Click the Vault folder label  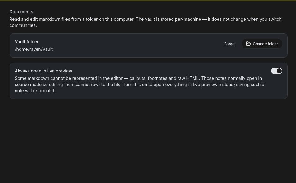[x=27, y=42]
